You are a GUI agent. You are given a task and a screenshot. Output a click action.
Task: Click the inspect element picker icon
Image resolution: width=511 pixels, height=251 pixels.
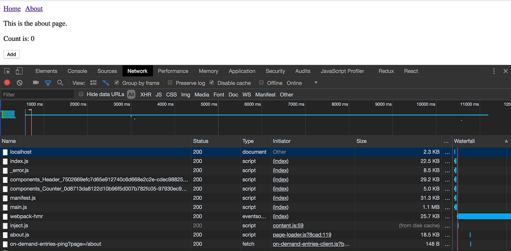pyautogui.click(x=7, y=71)
